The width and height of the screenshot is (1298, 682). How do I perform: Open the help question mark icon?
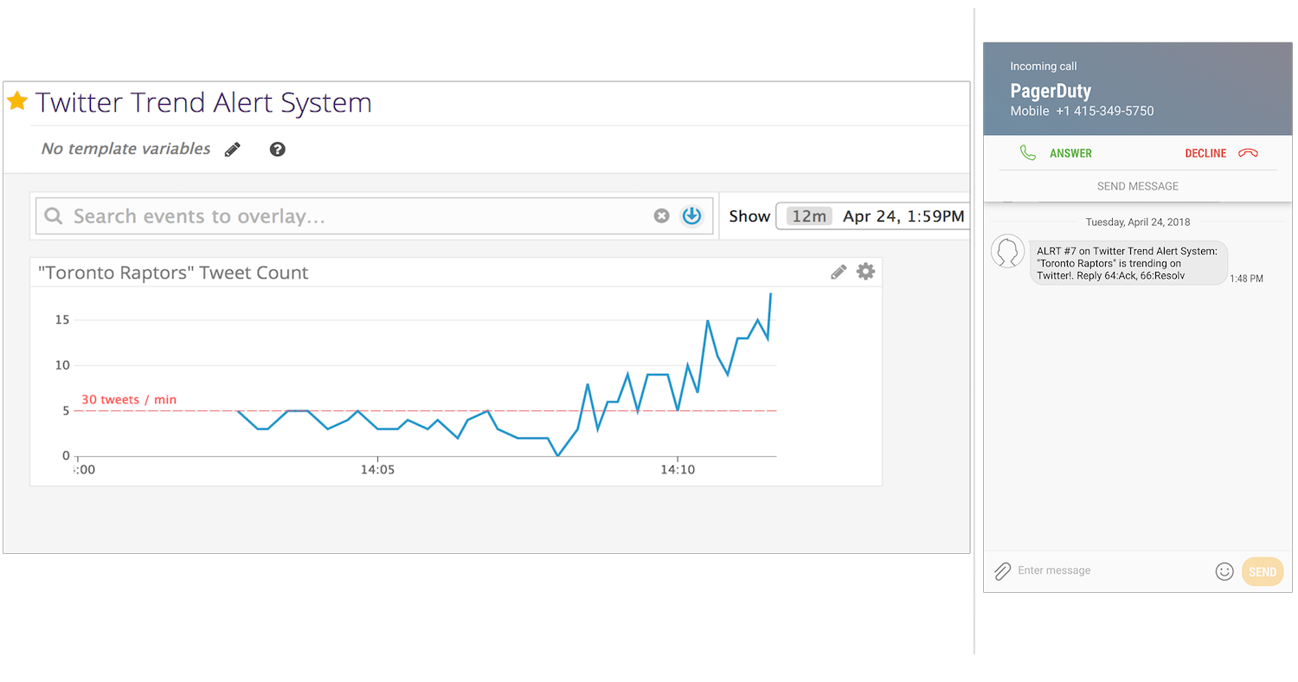point(277,150)
